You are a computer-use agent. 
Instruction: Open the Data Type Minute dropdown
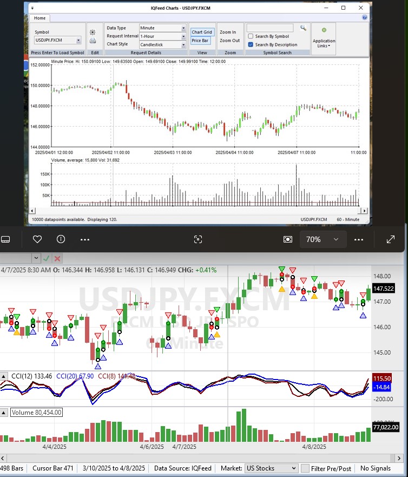[x=162, y=28]
